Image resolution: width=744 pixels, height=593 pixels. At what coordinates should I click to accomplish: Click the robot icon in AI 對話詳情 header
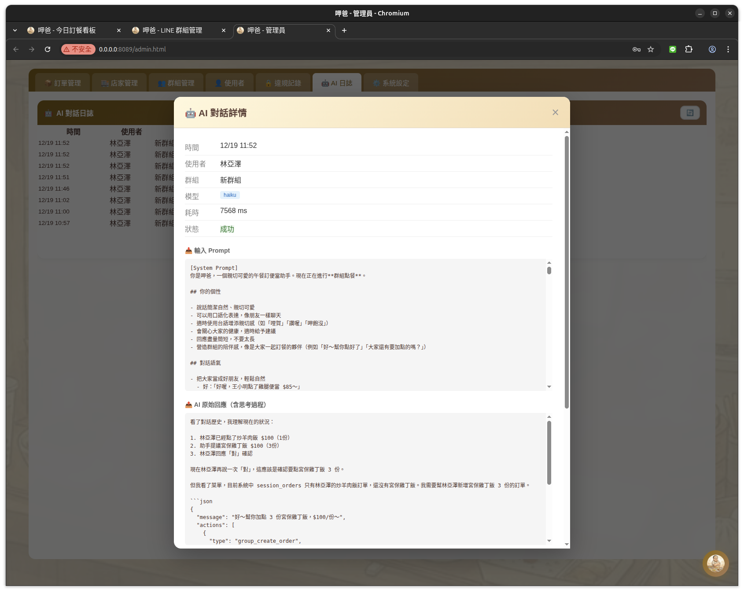point(190,113)
